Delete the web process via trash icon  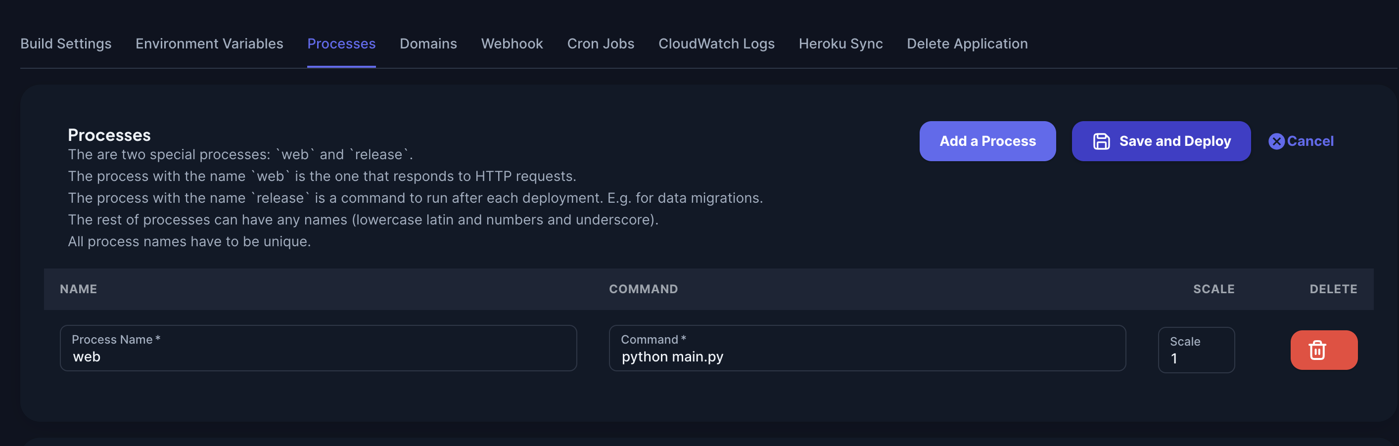1323,350
